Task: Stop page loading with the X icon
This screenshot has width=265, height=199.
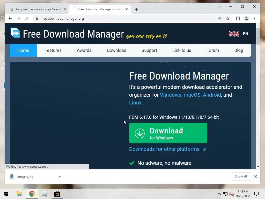Action: [x=27, y=18]
